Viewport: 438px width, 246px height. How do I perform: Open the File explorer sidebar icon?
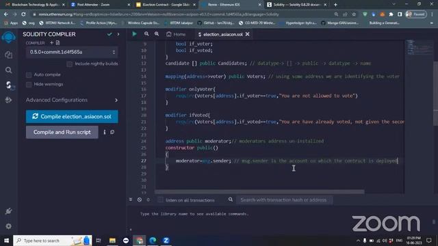coord(9,55)
